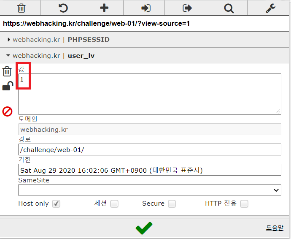
Task: Delete the user_lv cookie with trash icon
Action: 7,71
